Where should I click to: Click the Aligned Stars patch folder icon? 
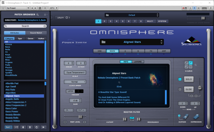104,42
